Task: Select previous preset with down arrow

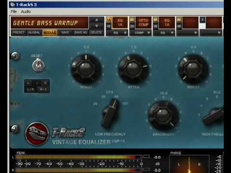Action: (x=97, y=25)
